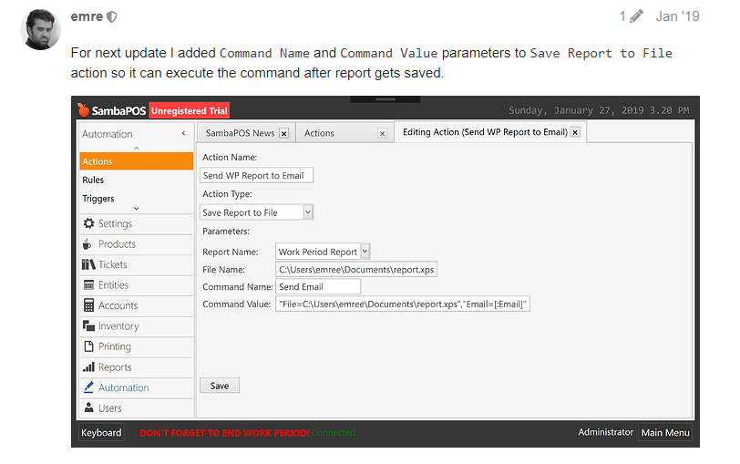Image resolution: width=740 pixels, height=464 pixels.
Task: Open Tickets section icon
Action: 88,264
